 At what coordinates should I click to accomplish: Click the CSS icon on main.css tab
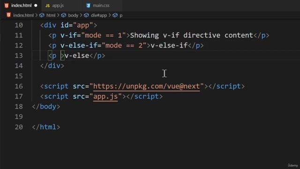coord(88,6)
